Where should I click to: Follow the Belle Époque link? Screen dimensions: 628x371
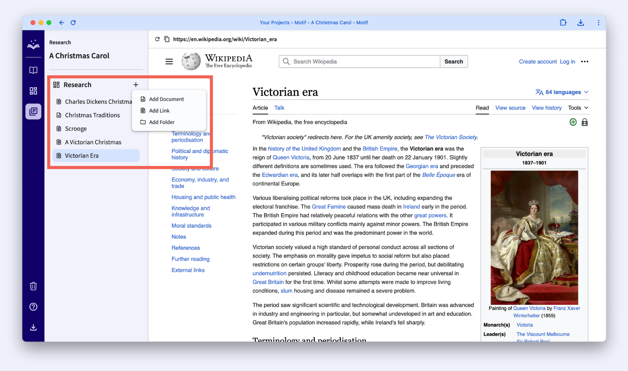click(x=439, y=175)
